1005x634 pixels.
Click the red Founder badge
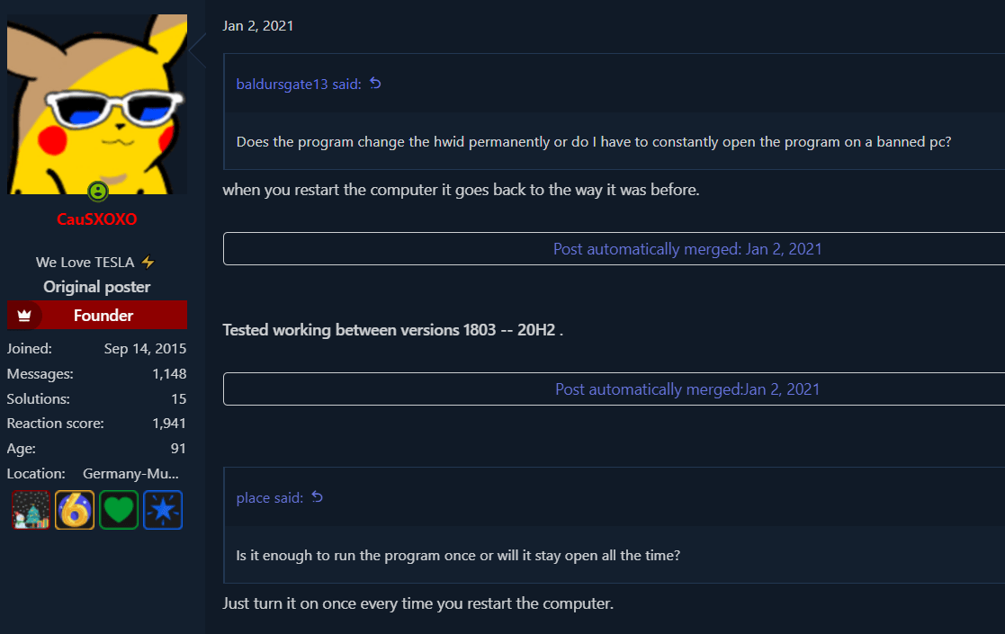point(97,315)
